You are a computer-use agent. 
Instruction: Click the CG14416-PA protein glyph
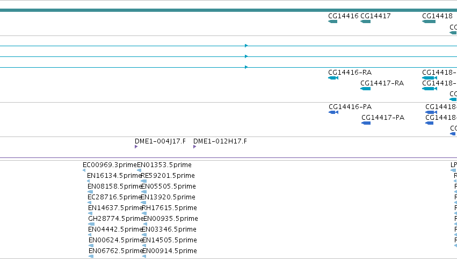333,112
